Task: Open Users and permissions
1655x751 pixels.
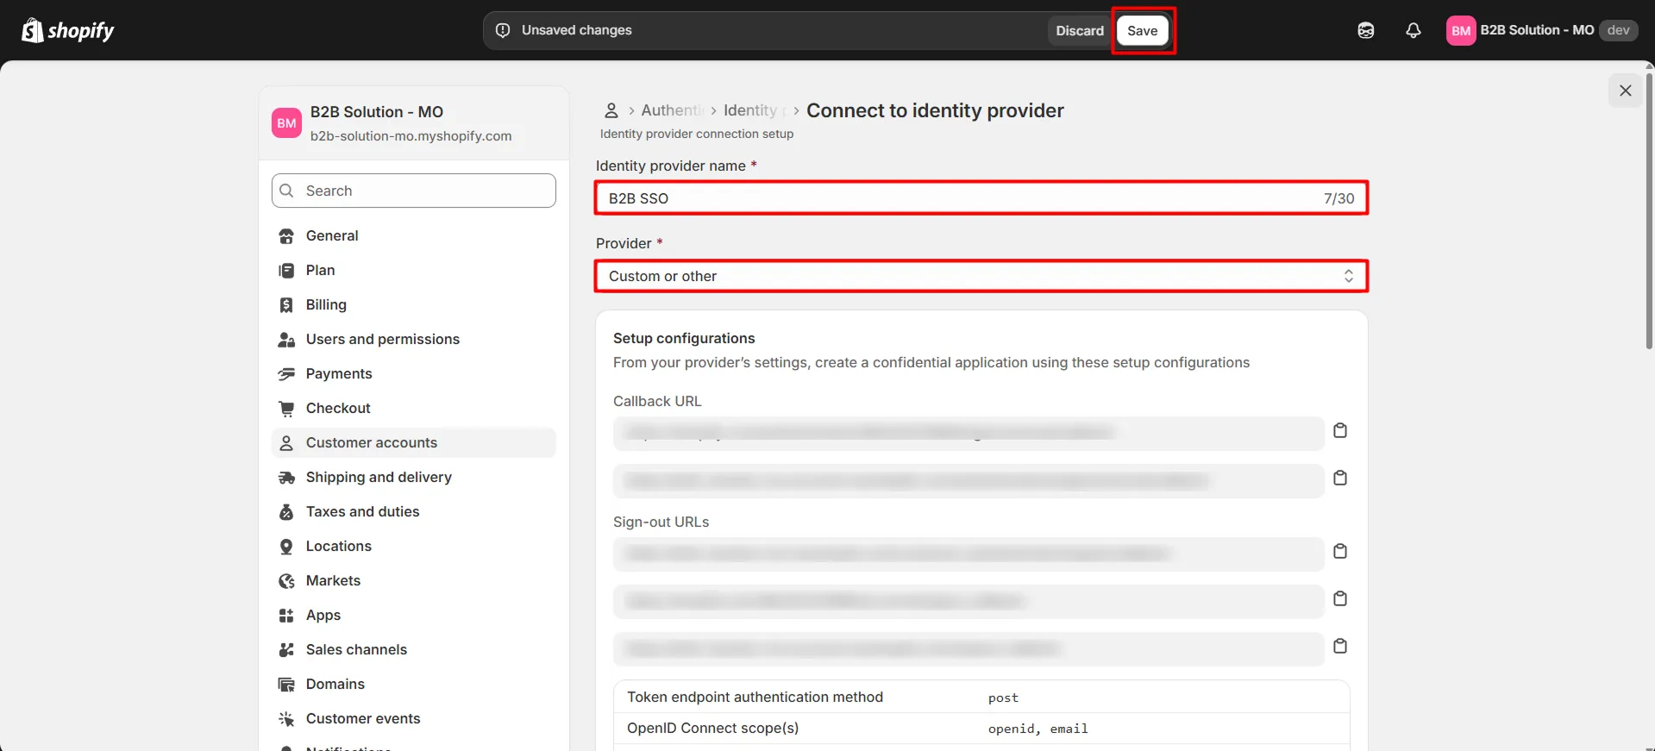Action: coord(414,339)
